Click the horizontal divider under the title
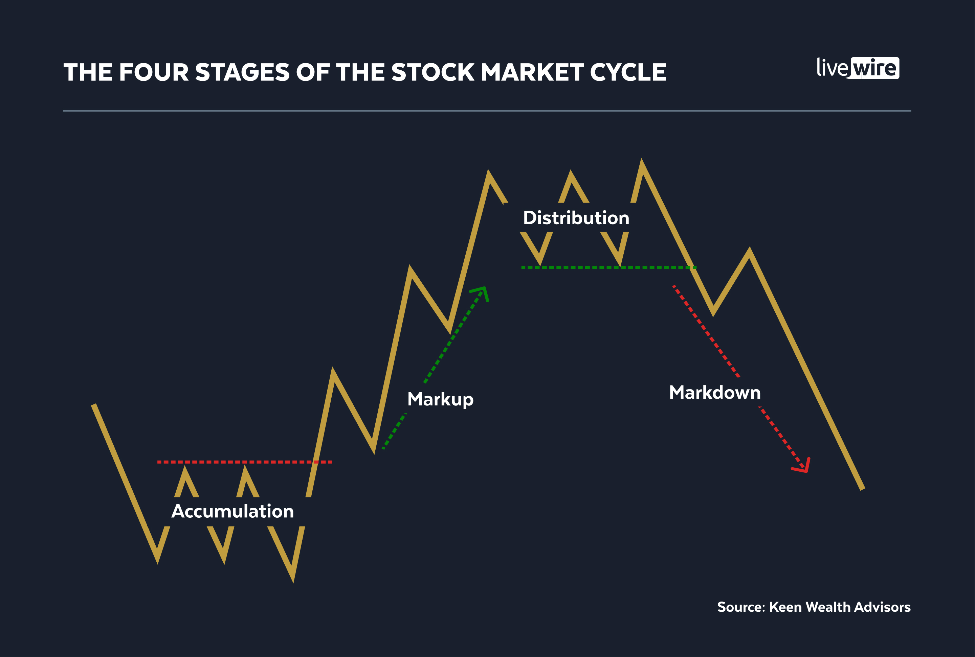 (487, 111)
